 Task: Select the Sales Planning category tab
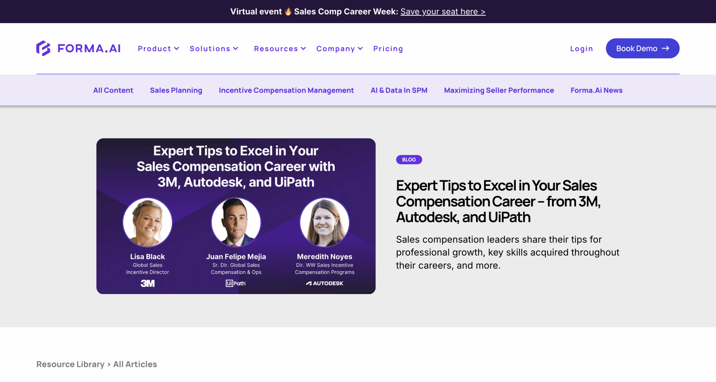coord(176,90)
